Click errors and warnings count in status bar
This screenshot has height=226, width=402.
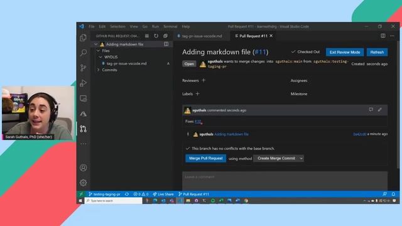(x=141, y=194)
